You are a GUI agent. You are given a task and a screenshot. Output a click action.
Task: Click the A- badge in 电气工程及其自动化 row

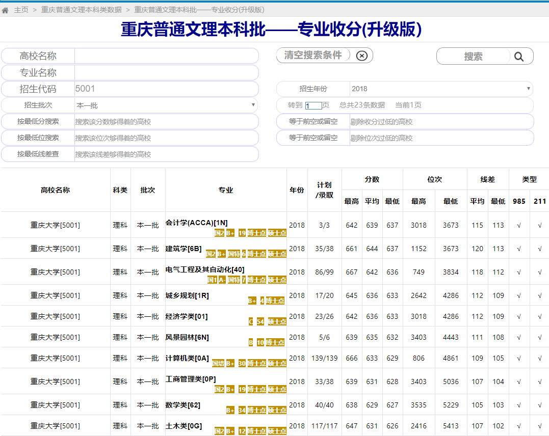[x=222, y=280]
